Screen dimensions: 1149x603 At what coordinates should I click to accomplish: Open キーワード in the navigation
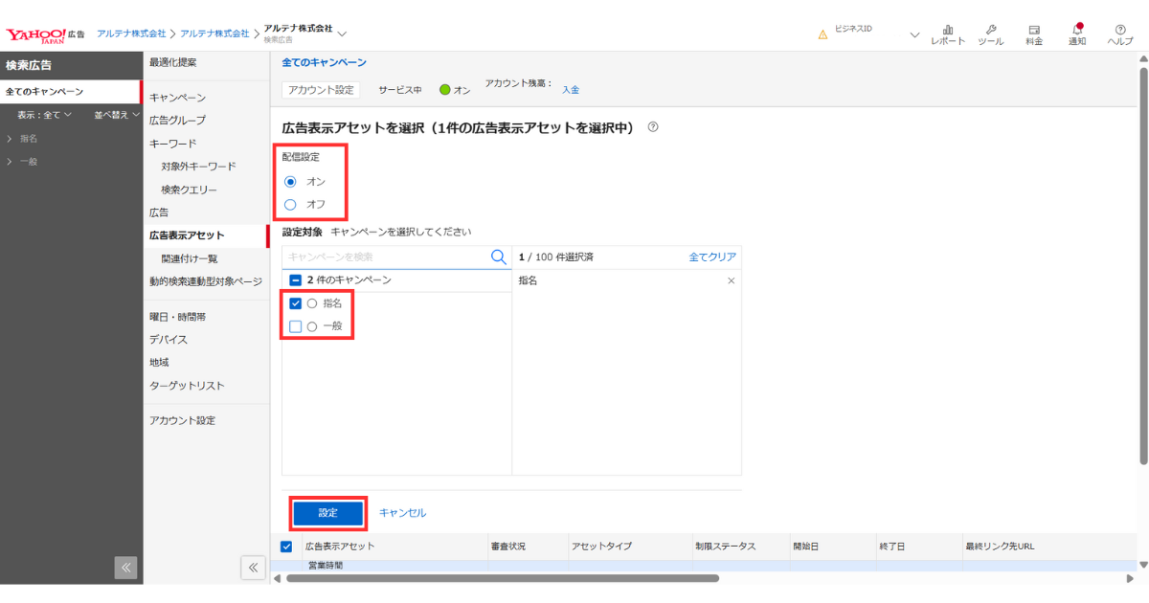(172, 144)
